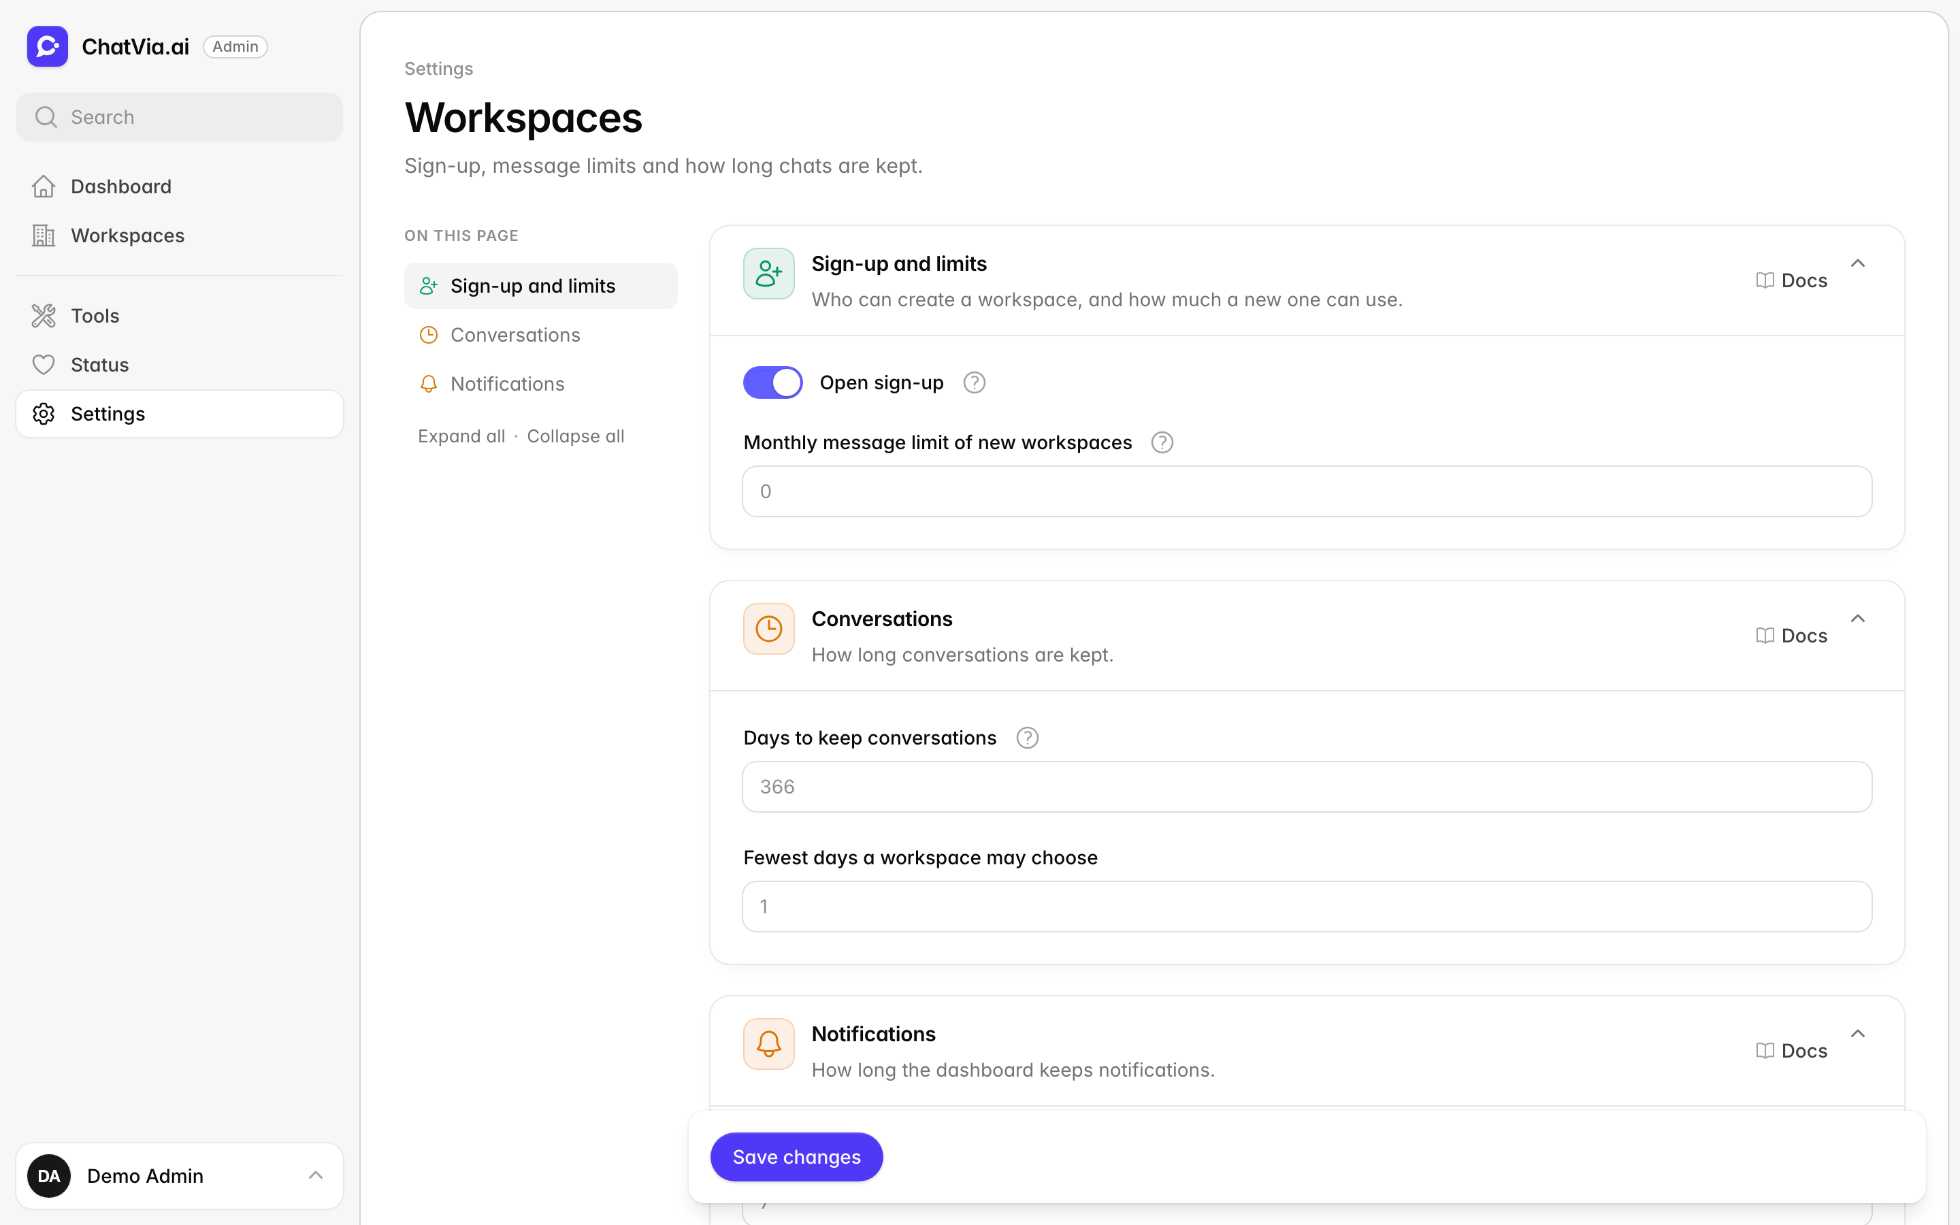1960x1225 pixels.
Task: Open Docs link for Notifications
Action: [x=1791, y=1051]
